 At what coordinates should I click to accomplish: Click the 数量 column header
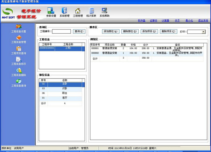coord(123,45)
